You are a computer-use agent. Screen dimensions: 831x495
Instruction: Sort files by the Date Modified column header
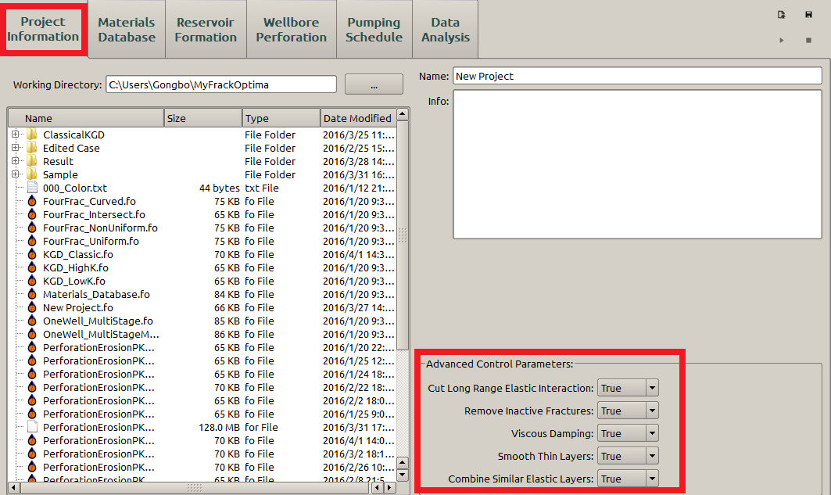tap(358, 118)
